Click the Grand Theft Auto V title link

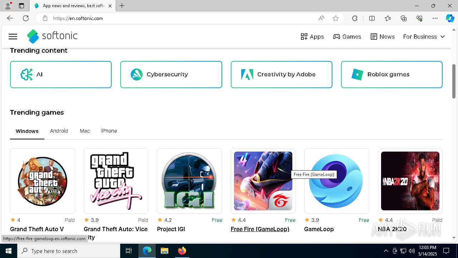pyautogui.click(x=37, y=229)
